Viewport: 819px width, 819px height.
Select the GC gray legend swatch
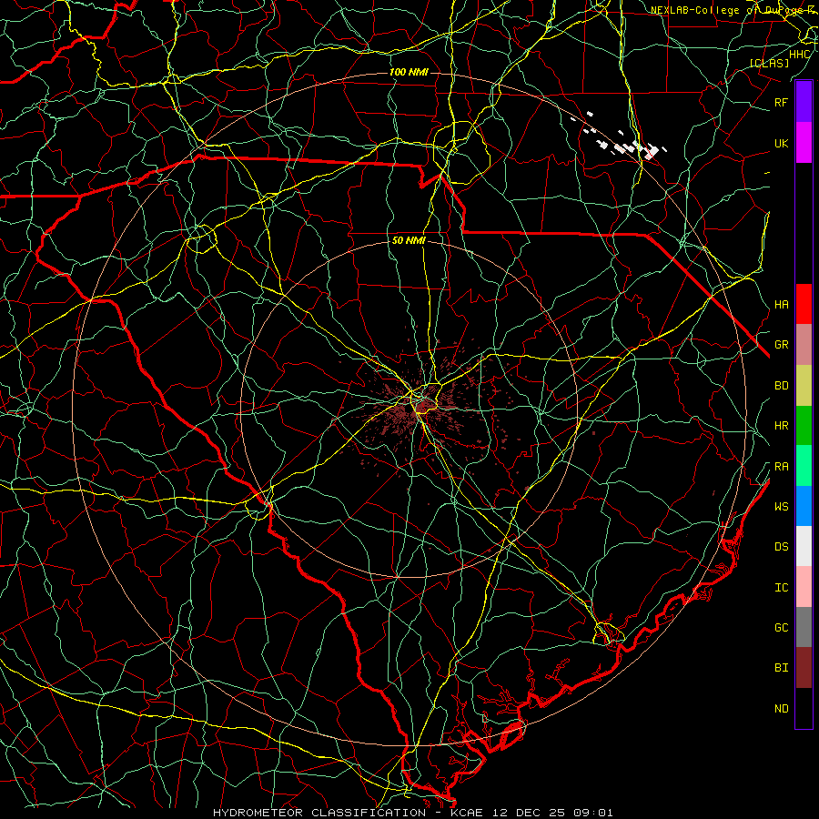click(804, 627)
